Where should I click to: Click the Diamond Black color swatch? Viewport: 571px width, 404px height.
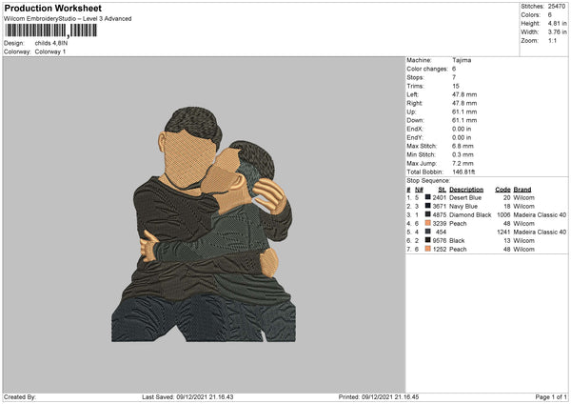428,214
